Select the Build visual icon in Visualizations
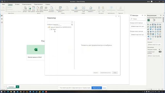Viewport: 165px width, 93px height. [148, 20]
